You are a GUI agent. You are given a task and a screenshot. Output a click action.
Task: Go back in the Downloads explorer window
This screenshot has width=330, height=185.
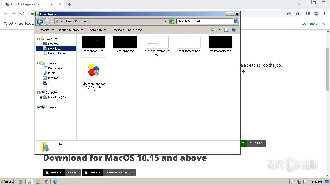click(40, 21)
